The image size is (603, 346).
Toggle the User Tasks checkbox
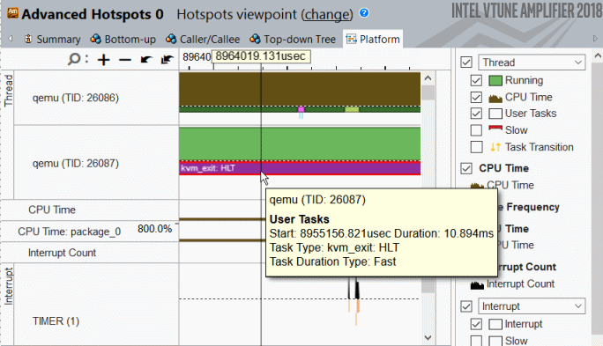476,114
